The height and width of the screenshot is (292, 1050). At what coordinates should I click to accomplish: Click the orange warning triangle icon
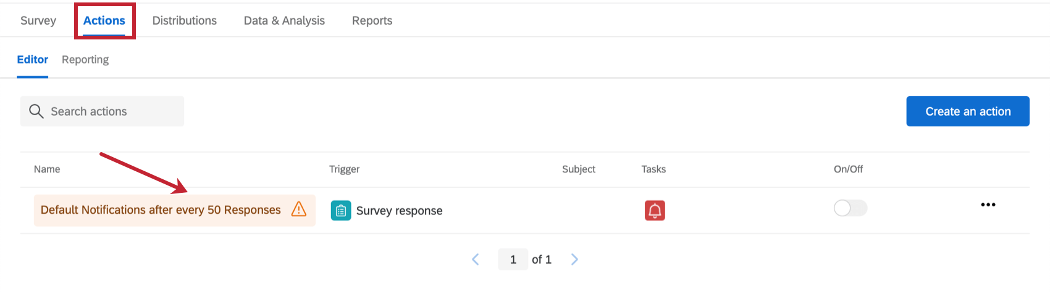click(299, 209)
